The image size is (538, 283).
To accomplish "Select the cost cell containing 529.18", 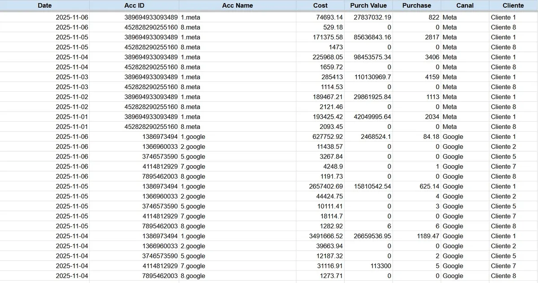I will click(x=333, y=27).
